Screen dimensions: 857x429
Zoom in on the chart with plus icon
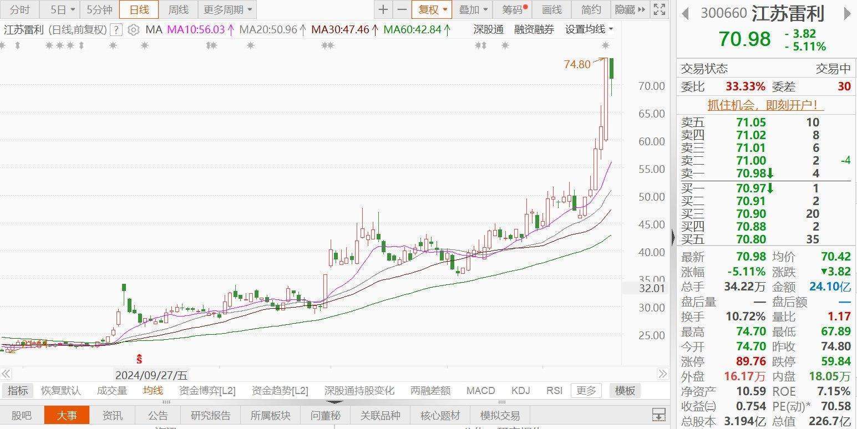tap(383, 9)
